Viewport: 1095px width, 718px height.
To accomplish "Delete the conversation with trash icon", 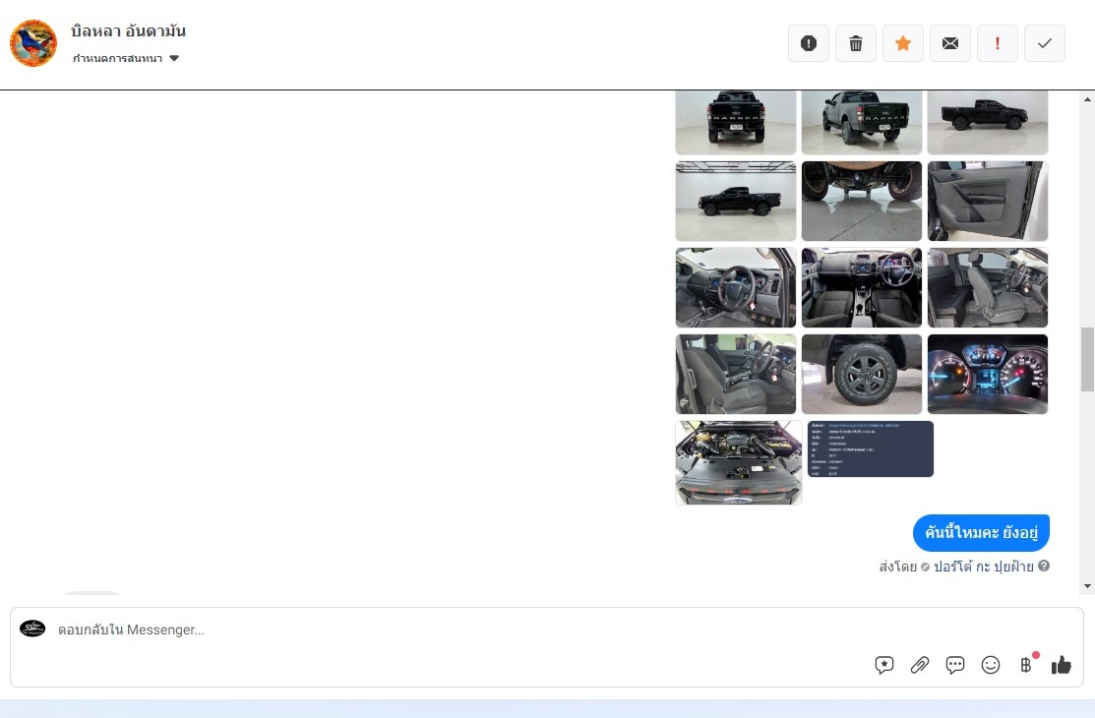I will pos(856,43).
